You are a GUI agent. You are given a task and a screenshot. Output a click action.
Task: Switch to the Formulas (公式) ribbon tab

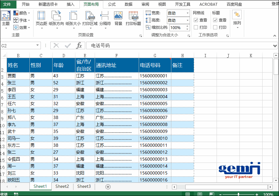112,4
